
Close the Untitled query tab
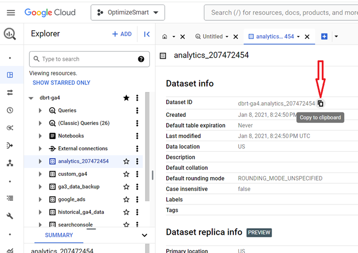pyautogui.click(x=236, y=36)
